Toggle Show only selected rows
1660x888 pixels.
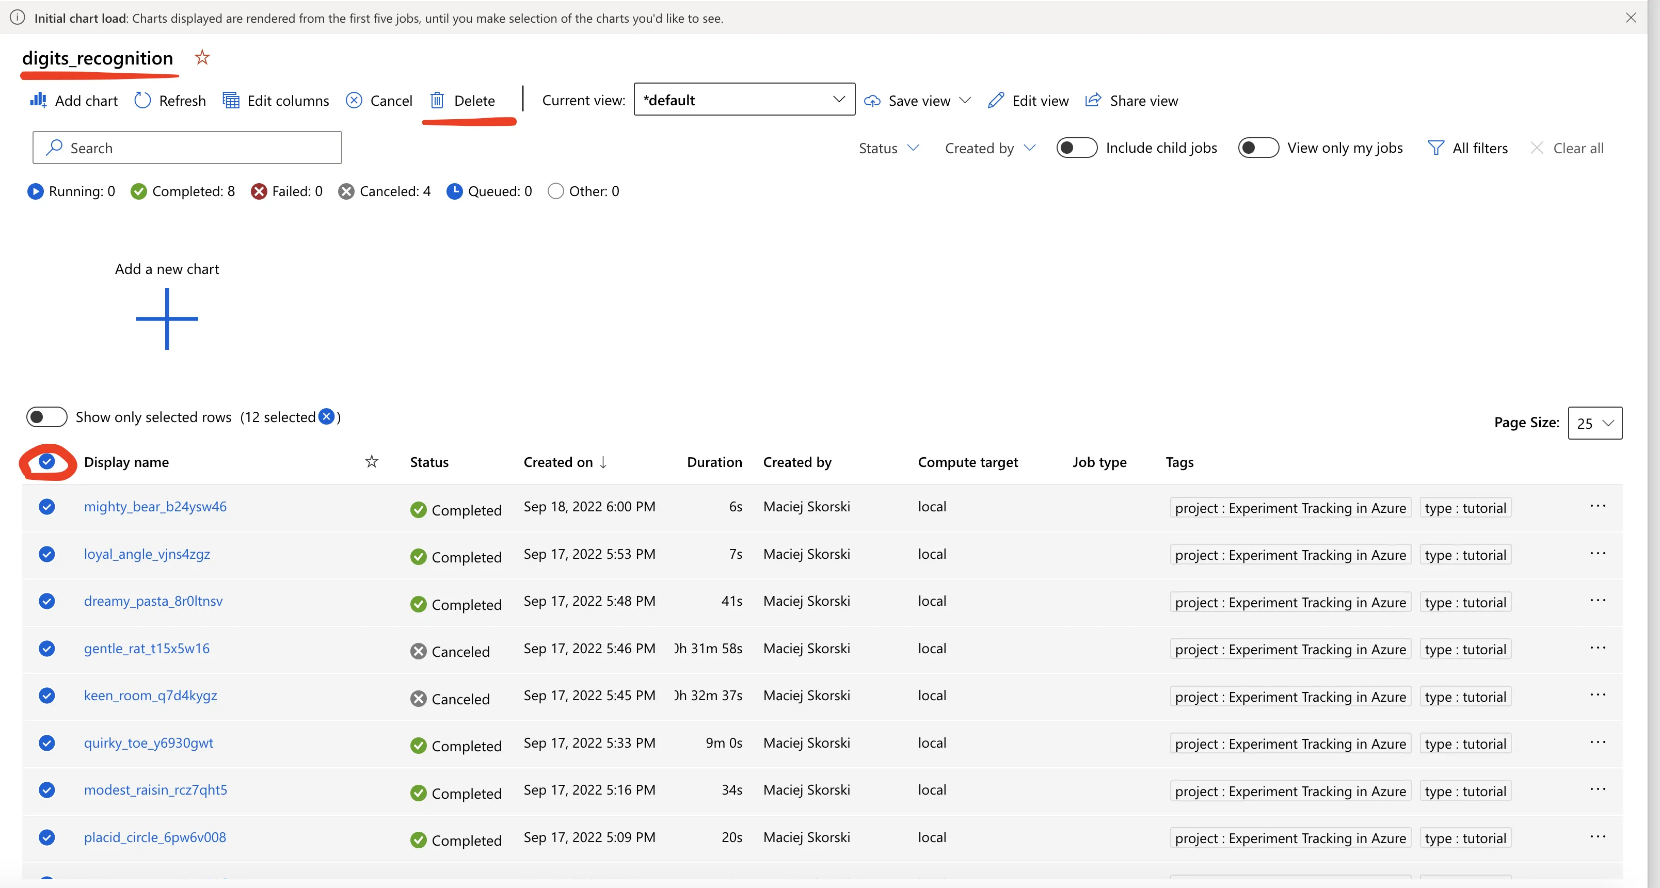[46, 416]
